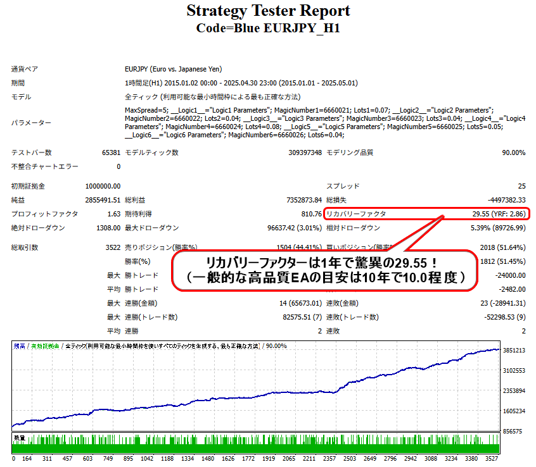Click the total trades count 3522
The image size is (536, 467).
coord(113,247)
